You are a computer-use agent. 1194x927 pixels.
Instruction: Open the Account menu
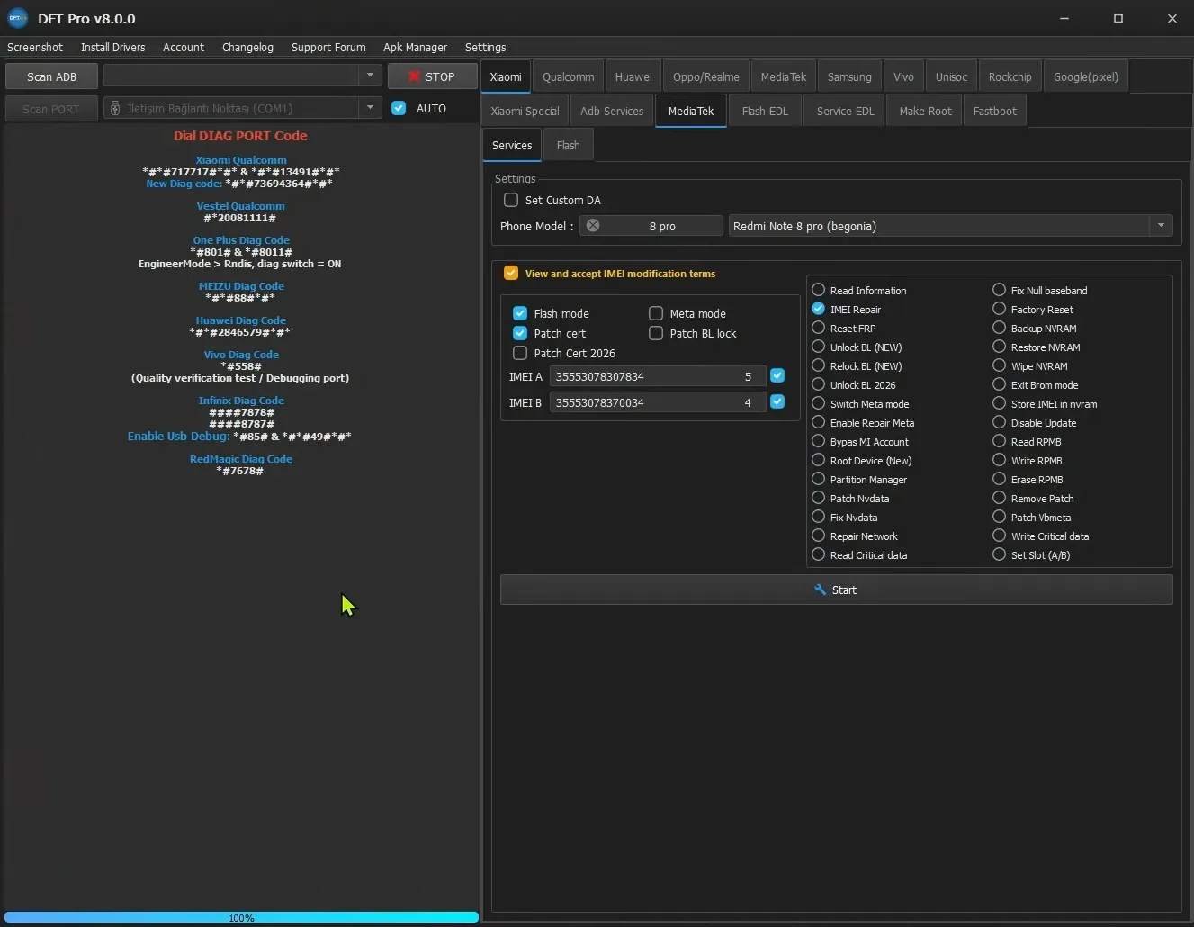click(184, 47)
